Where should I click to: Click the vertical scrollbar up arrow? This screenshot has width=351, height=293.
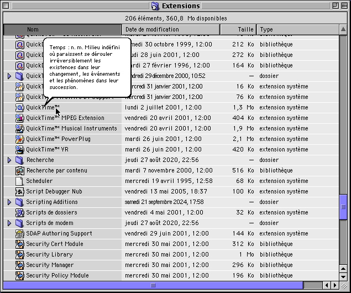pos(343,268)
